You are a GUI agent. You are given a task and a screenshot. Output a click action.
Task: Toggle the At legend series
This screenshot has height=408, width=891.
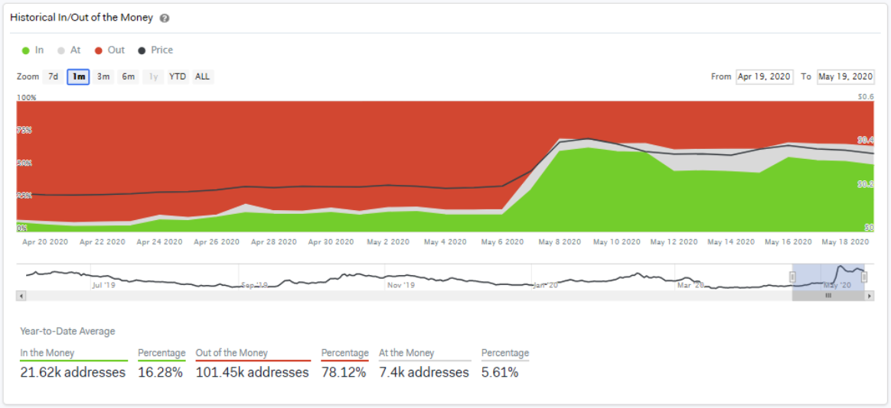click(x=69, y=50)
